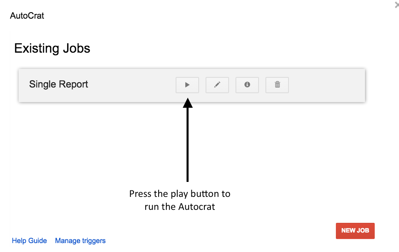Create a job with the NEW JOB button
This screenshot has width=399, height=252.
[355, 231]
